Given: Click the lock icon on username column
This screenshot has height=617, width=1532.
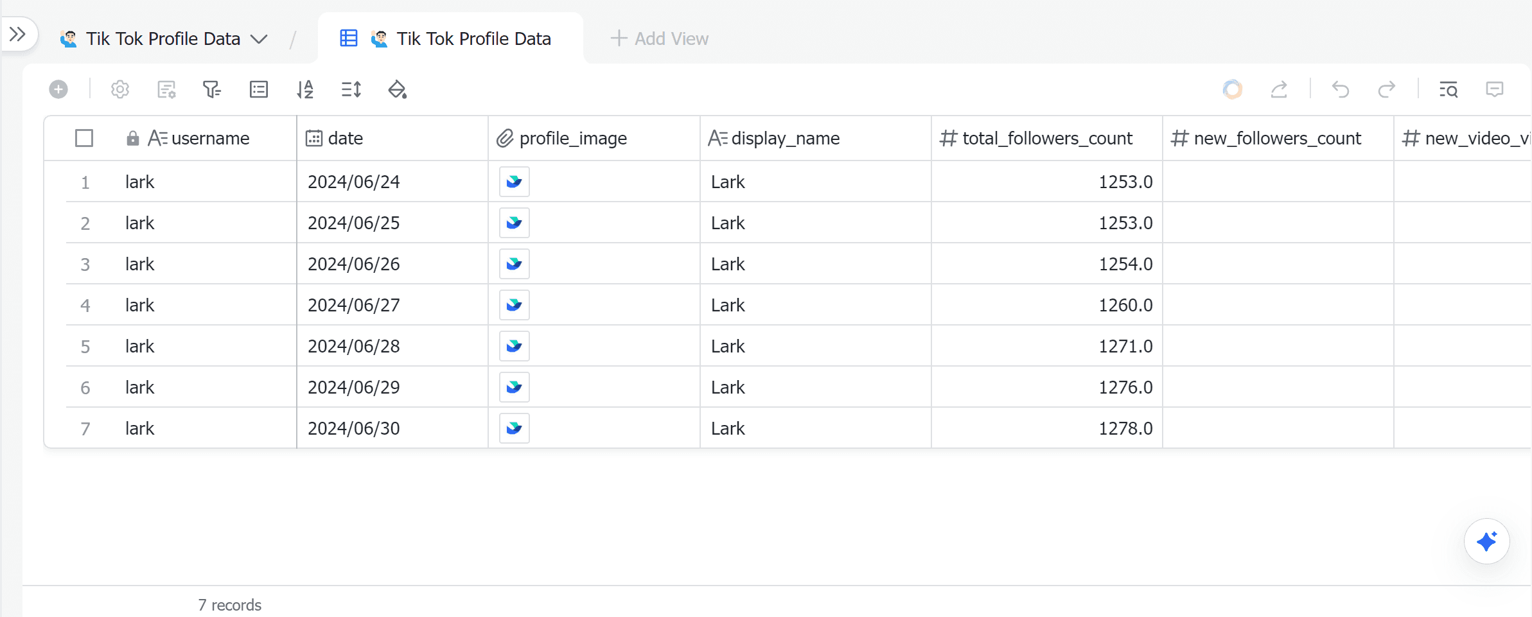Looking at the screenshot, I should pyautogui.click(x=133, y=138).
